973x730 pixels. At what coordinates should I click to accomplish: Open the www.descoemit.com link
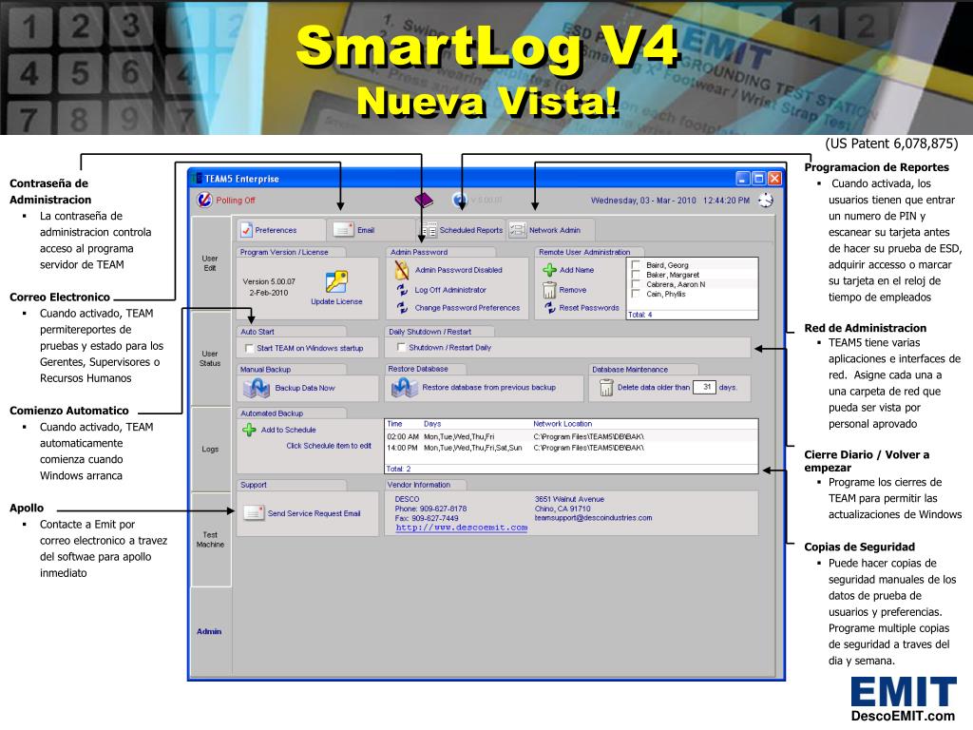click(462, 528)
